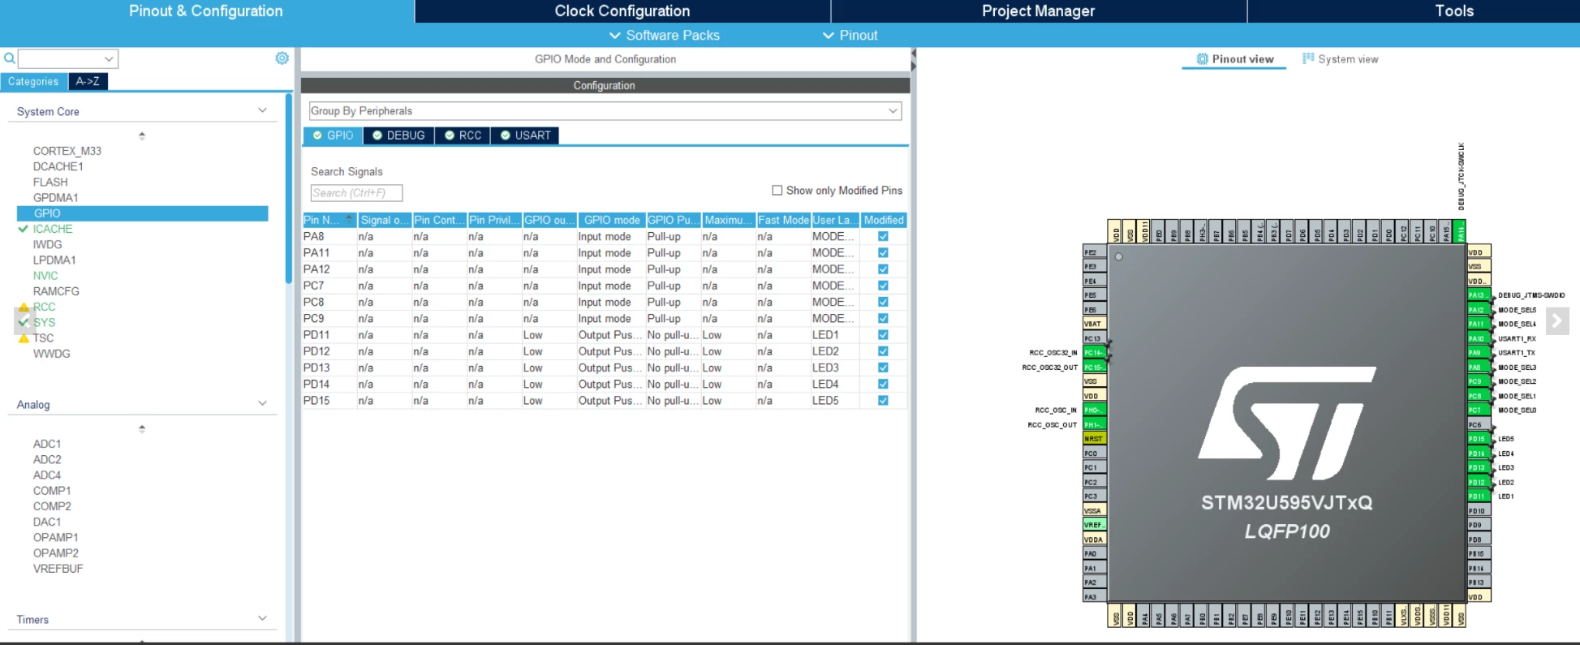Open Software Packs menu

(x=665, y=36)
